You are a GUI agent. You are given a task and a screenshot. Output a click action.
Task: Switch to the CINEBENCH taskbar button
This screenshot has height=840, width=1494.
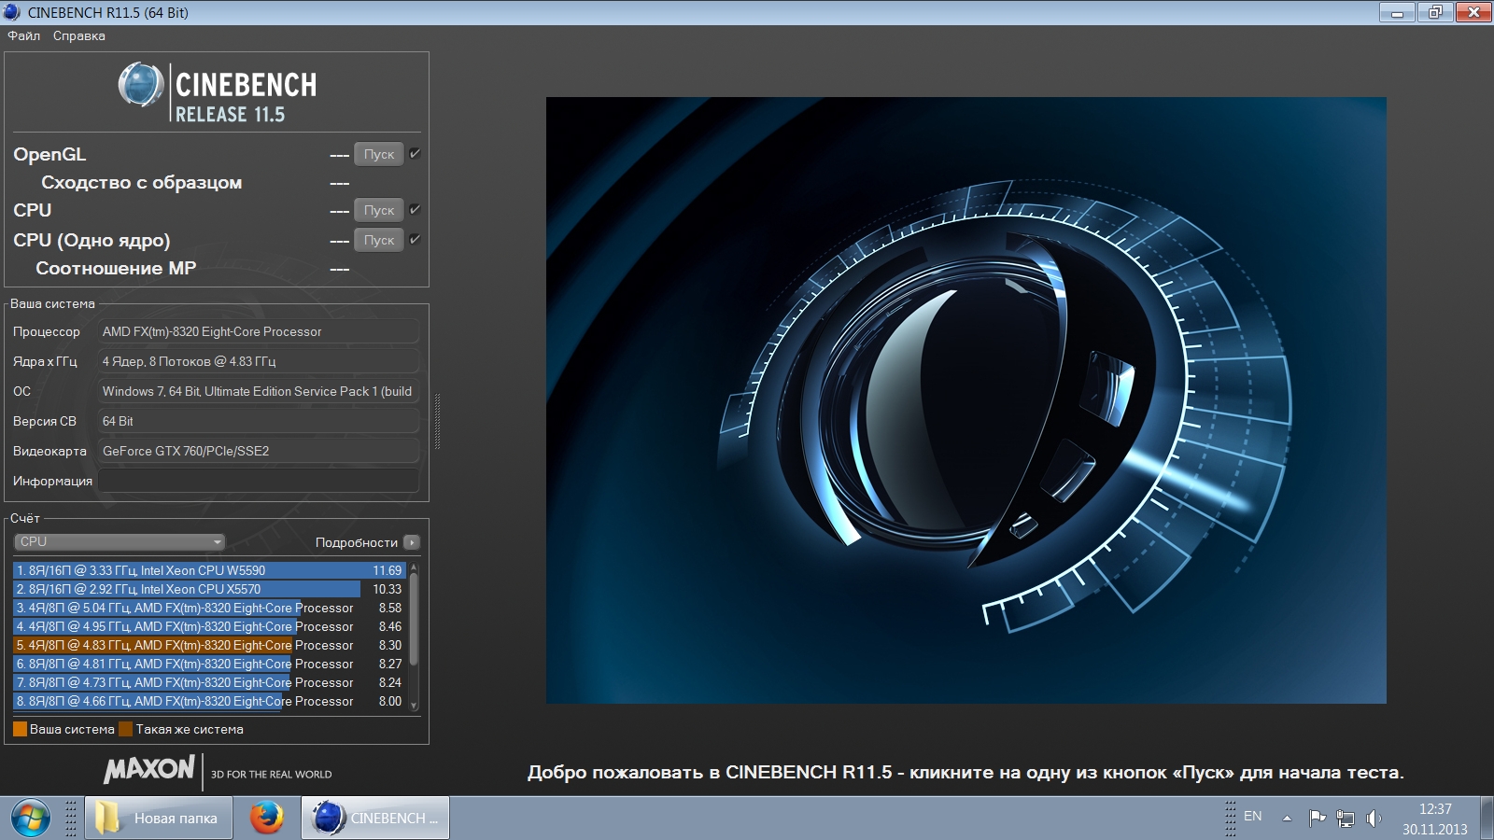(375, 819)
